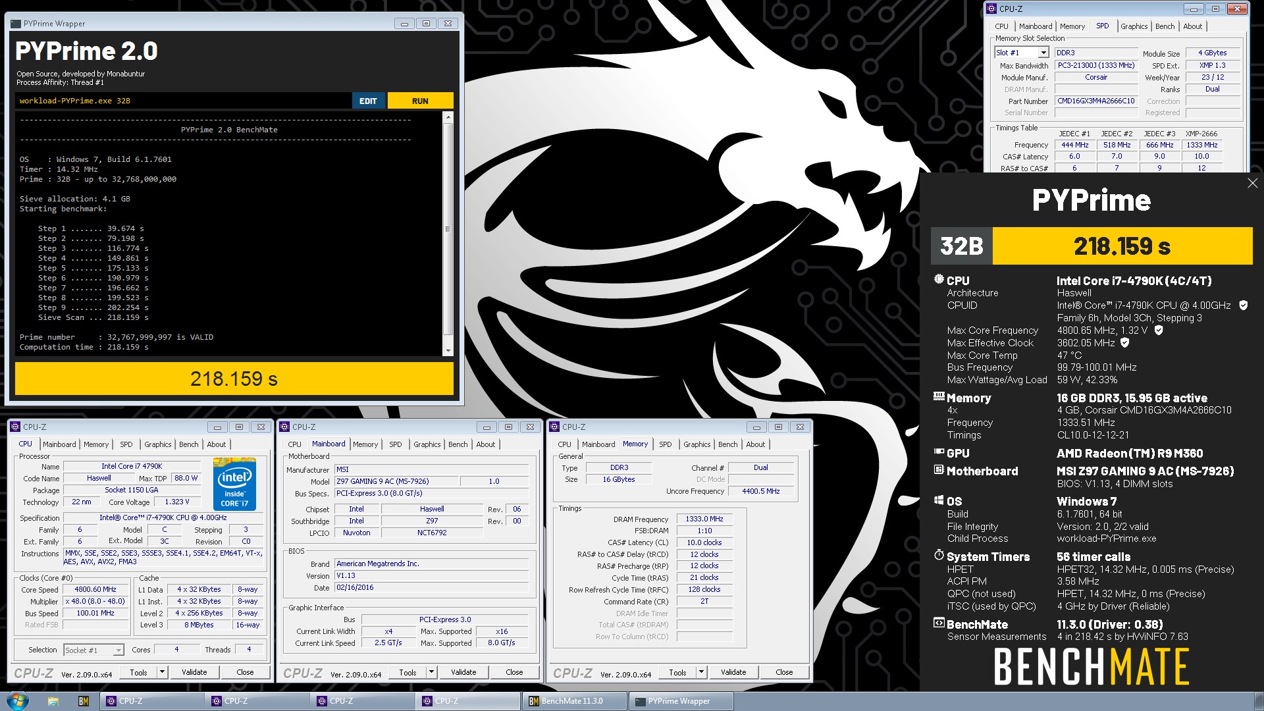Click the Part Number CMD16GX3M4A2666C10 field
Image resolution: width=1264 pixels, height=711 pixels.
tap(1096, 101)
